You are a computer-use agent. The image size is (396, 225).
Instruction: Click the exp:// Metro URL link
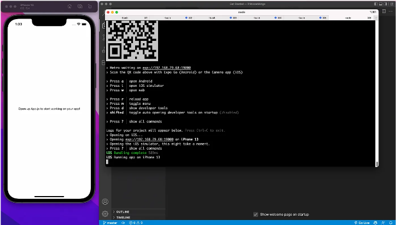pyautogui.click(x=164, y=67)
